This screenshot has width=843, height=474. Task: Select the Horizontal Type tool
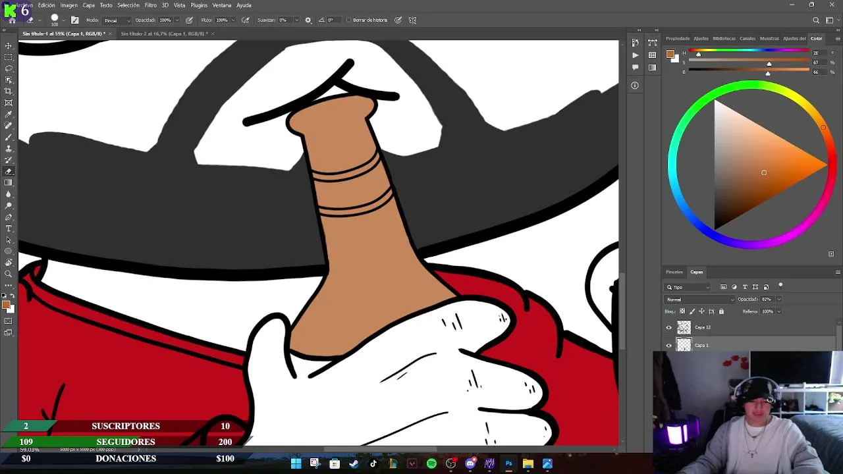9,228
